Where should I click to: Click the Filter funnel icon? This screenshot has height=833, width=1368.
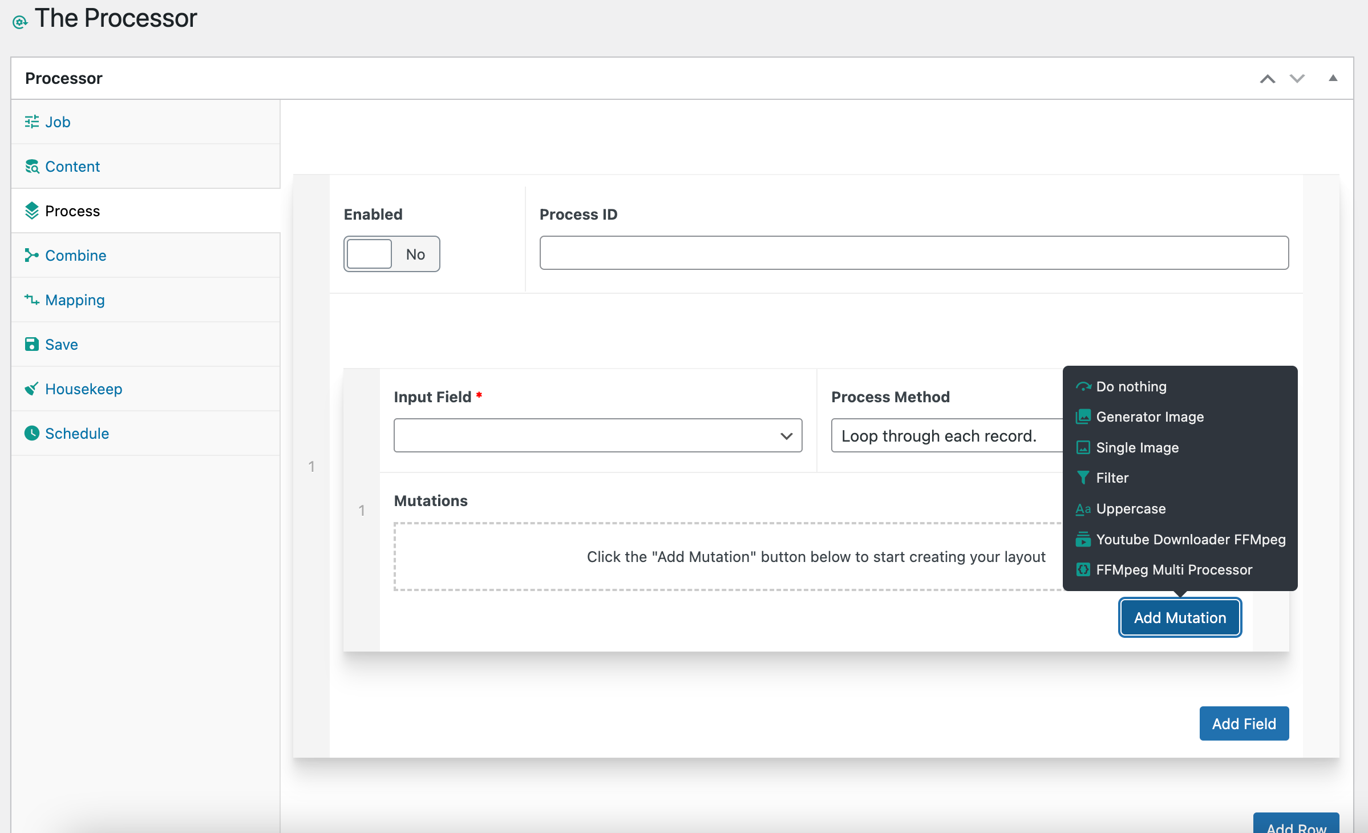click(1082, 478)
